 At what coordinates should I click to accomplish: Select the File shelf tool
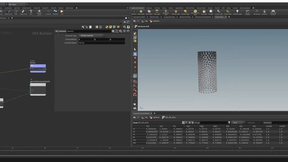[62, 12]
